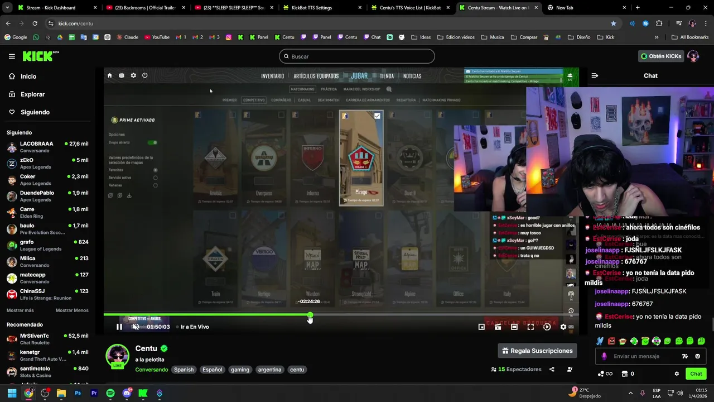
Task: Open the MrStivenTc recommended channel
Action: (x=47, y=339)
